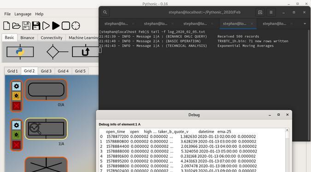
Task: Close the Debug window
Action: pyautogui.click(x=287, y=115)
